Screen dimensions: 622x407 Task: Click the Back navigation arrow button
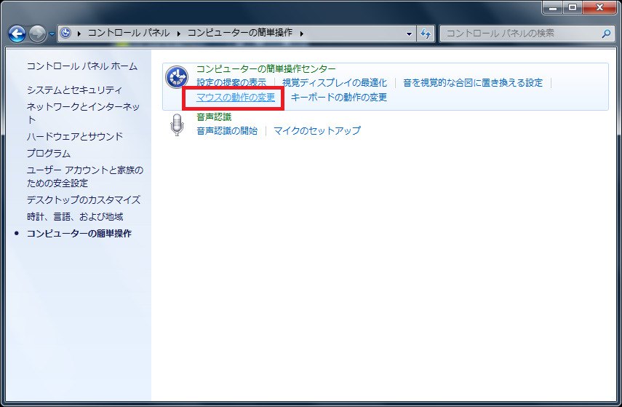point(17,33)
